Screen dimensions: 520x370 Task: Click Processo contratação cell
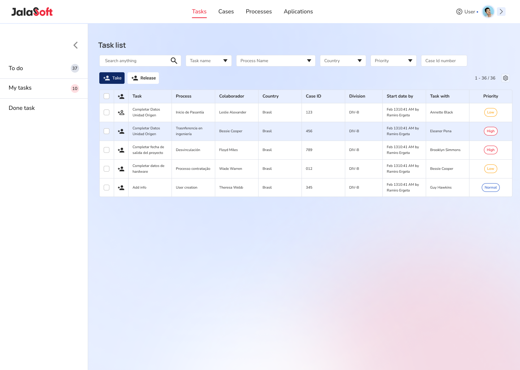point(193,169)
